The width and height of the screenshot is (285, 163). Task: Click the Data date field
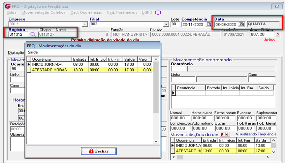click(x=226, y=24)
